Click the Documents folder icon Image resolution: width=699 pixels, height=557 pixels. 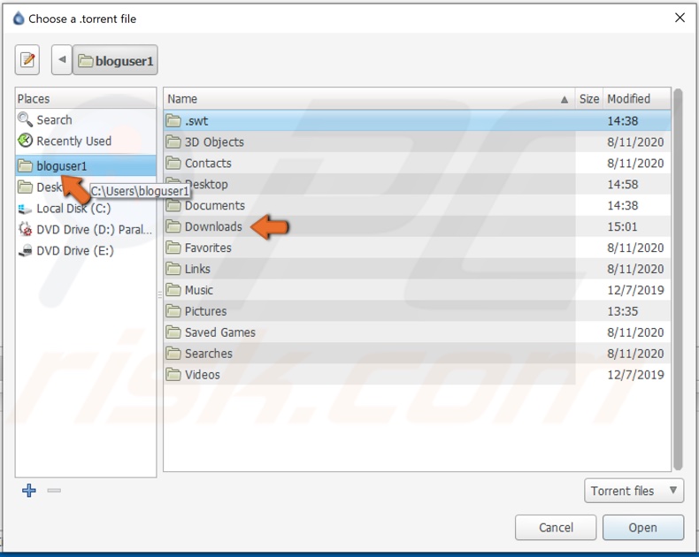173,205
